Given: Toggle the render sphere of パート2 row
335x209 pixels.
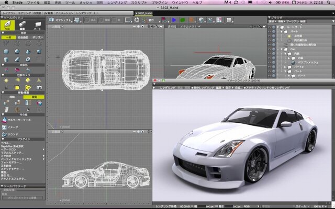Looking at the screenshot, I should pyautogui.click(x=274, y=67).
